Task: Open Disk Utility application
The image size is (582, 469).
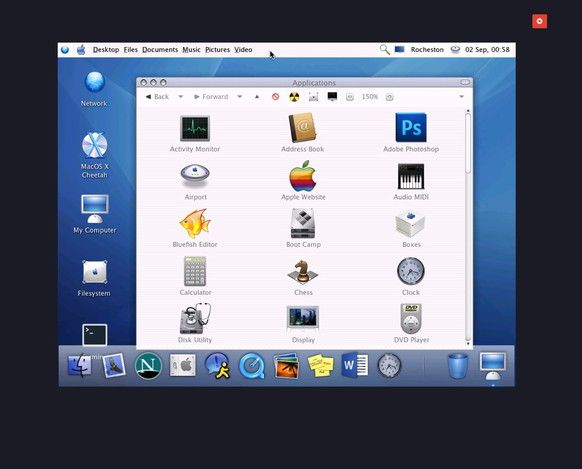Action: (195, 319)
